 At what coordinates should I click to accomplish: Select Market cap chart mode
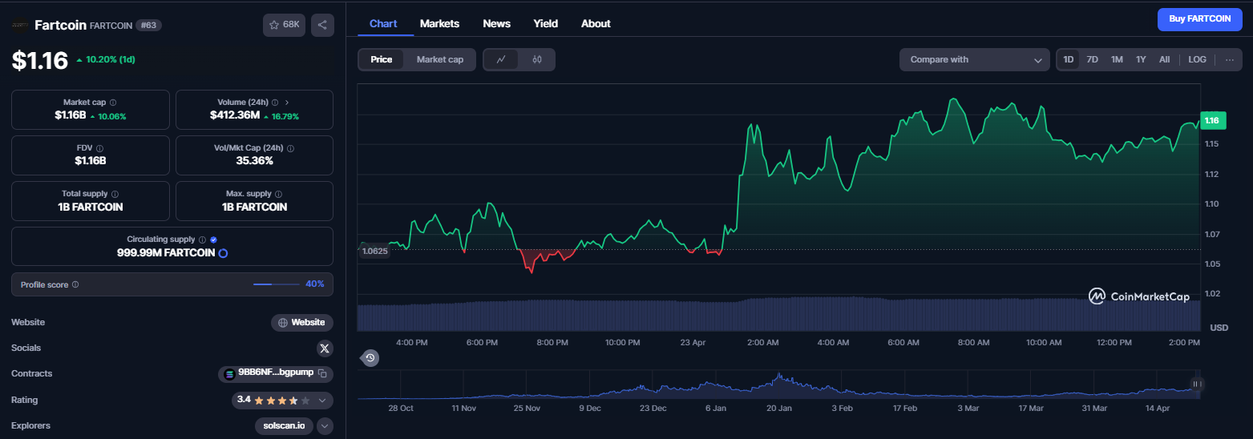[440, 59]
